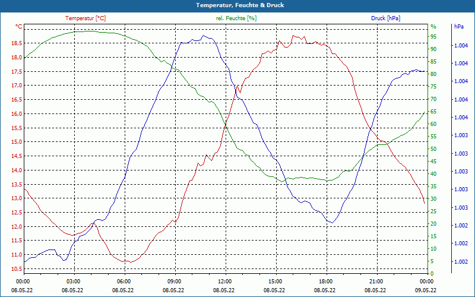Click the '15' humidity axis tick

coord(433,236)
